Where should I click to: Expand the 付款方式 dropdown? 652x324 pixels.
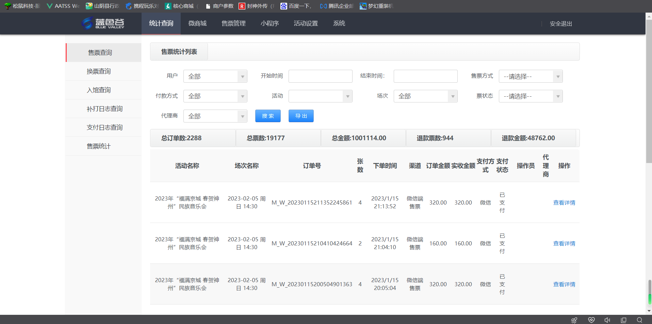[215, 96]
